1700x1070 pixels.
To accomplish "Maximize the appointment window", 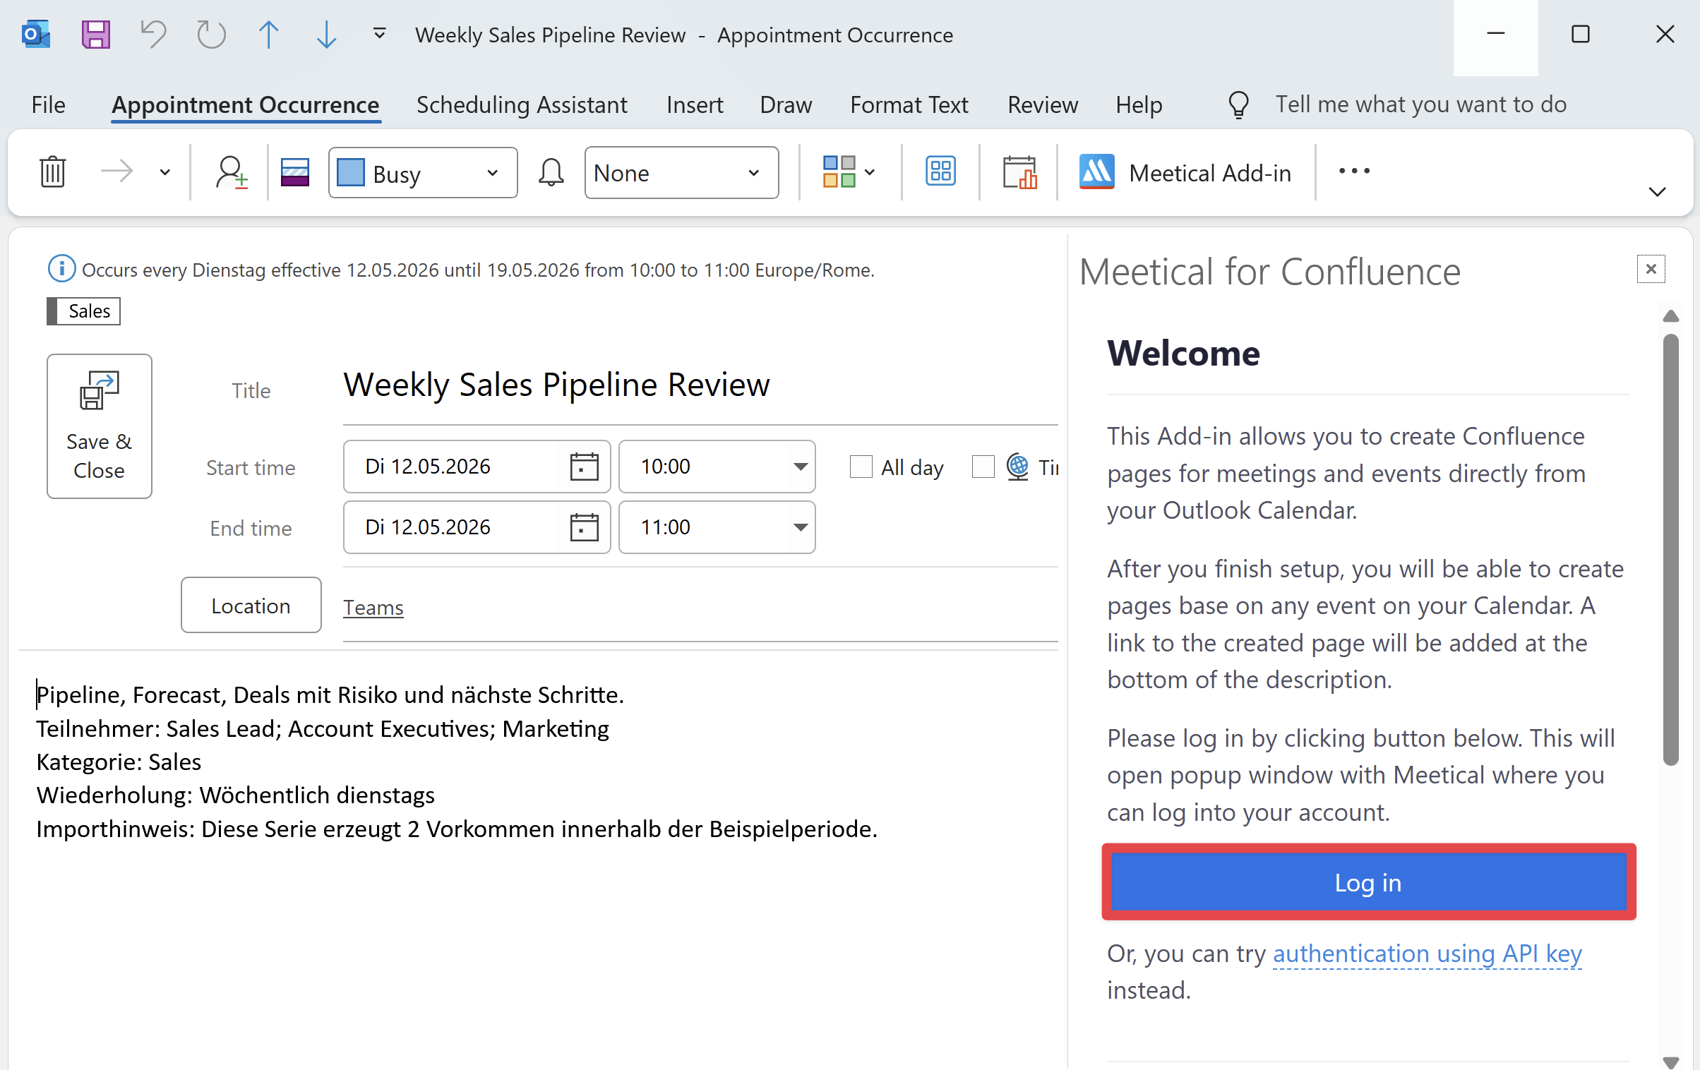I will (x=1580, y=35).
